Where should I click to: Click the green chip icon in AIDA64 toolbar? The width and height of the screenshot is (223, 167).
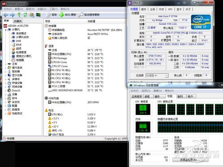pos(38,15)
